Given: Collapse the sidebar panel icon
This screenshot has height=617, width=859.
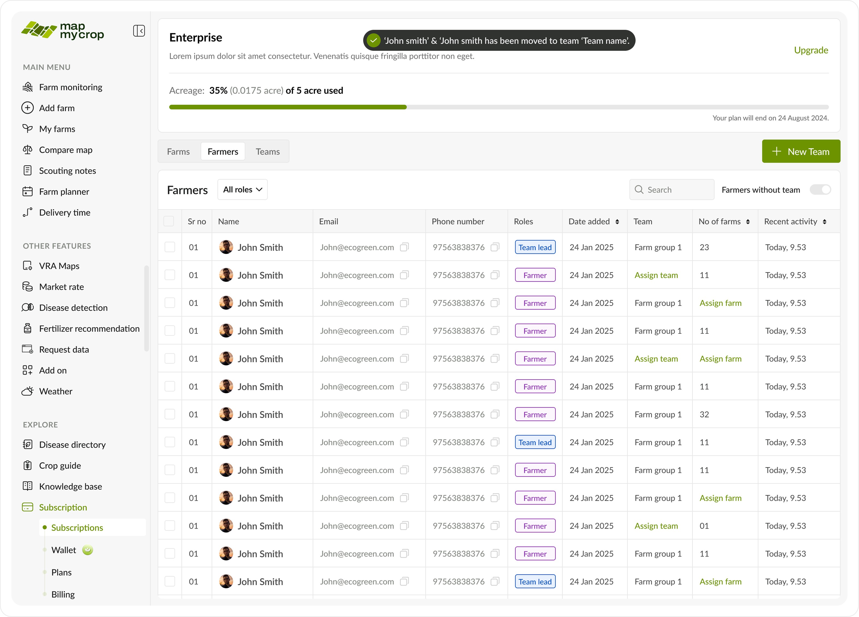Looking at the screenshot, I should coord(139,31).
